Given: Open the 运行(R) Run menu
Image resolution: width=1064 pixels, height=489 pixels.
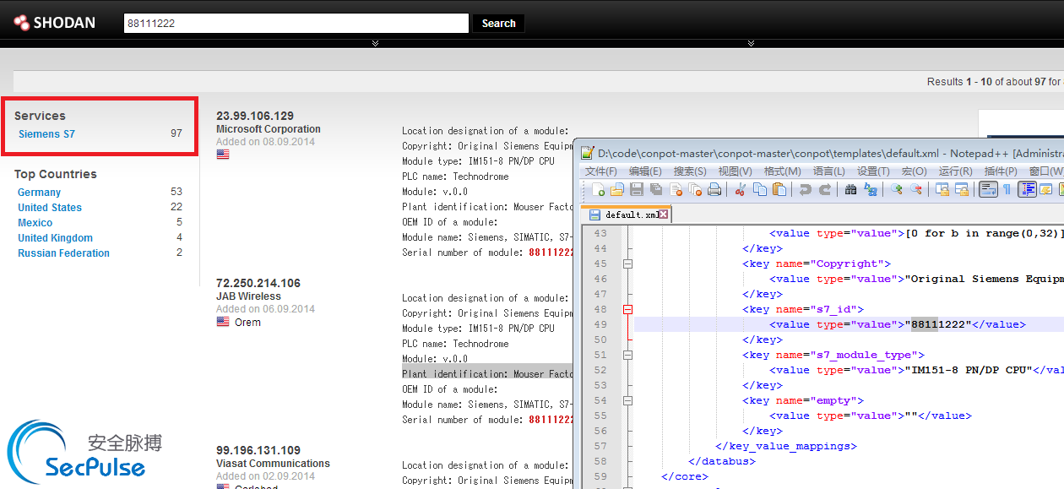Looking at the screenshot, I should pos(955,171).
